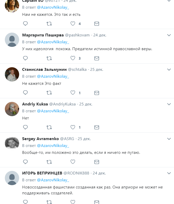Open @AzarovNikolay_ link in Станислав Зальмунин's reply

pos(53,76)
